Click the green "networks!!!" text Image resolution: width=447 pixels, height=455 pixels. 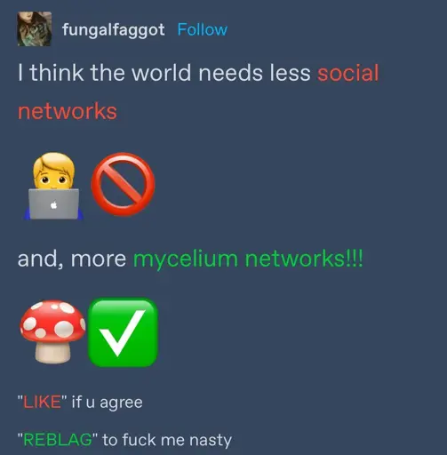click(x=304, y=259)
